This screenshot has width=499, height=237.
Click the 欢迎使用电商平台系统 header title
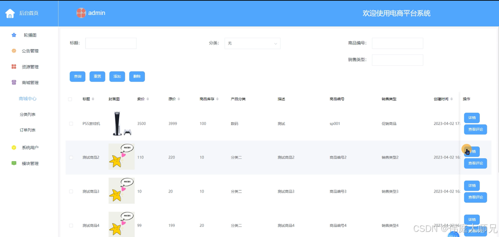pyautogui.click(x=396, y=13)
